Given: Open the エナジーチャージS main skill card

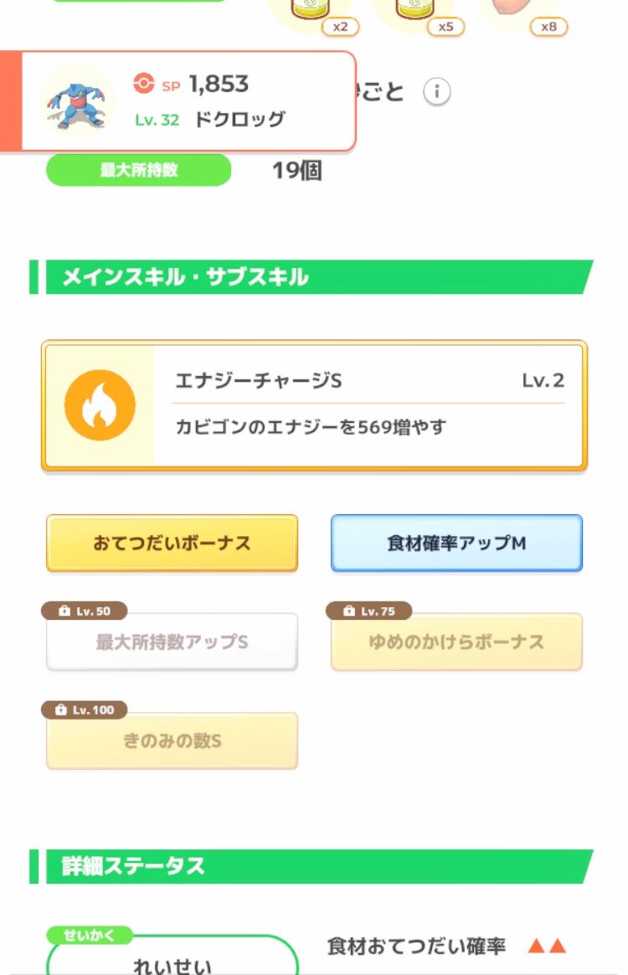Looking at the screenshot, I should (368, 405).
